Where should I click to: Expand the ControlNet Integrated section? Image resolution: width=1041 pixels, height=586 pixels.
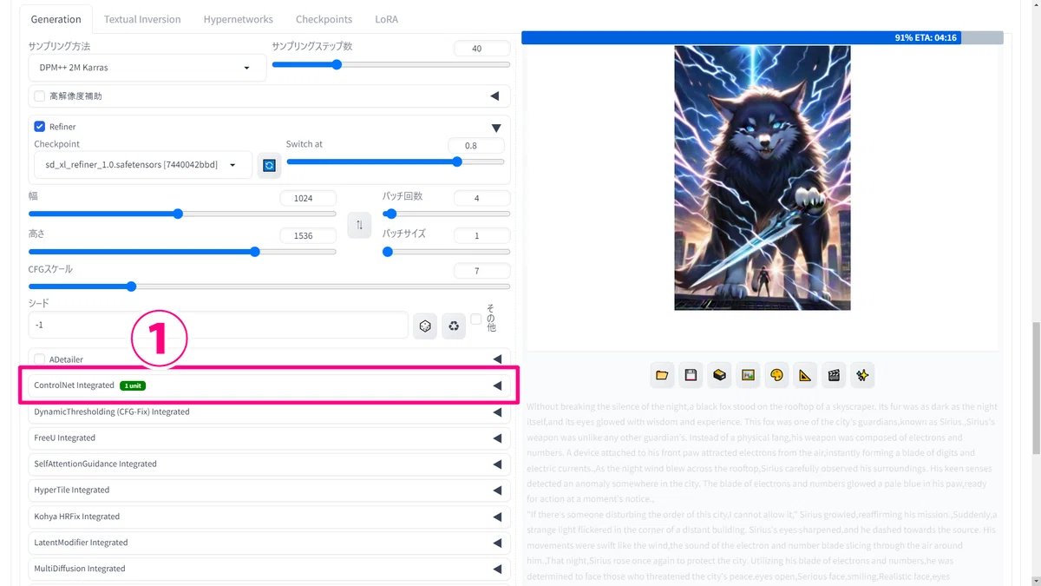point(269,385)
